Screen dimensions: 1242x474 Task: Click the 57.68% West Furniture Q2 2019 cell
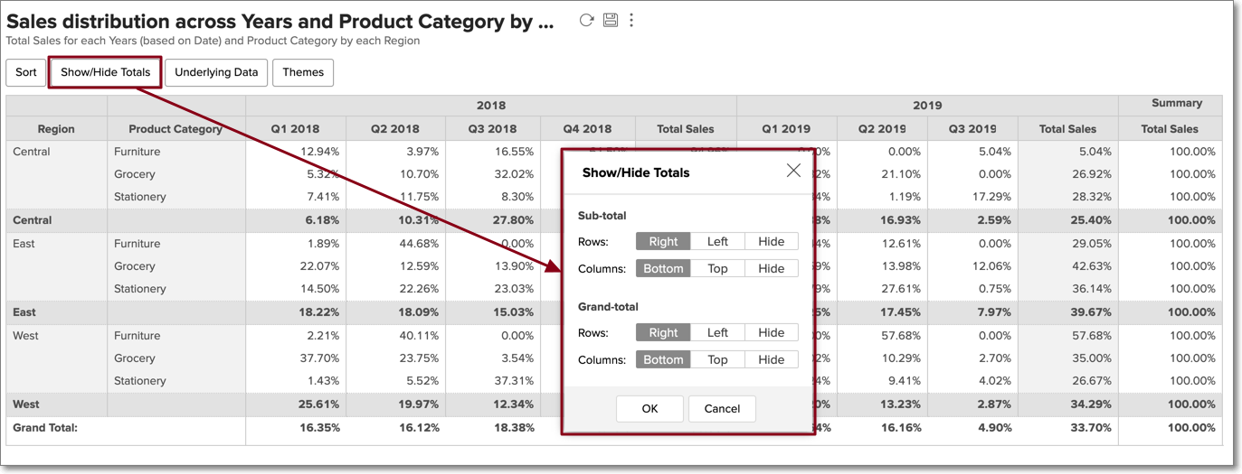(x=882, y=336)
